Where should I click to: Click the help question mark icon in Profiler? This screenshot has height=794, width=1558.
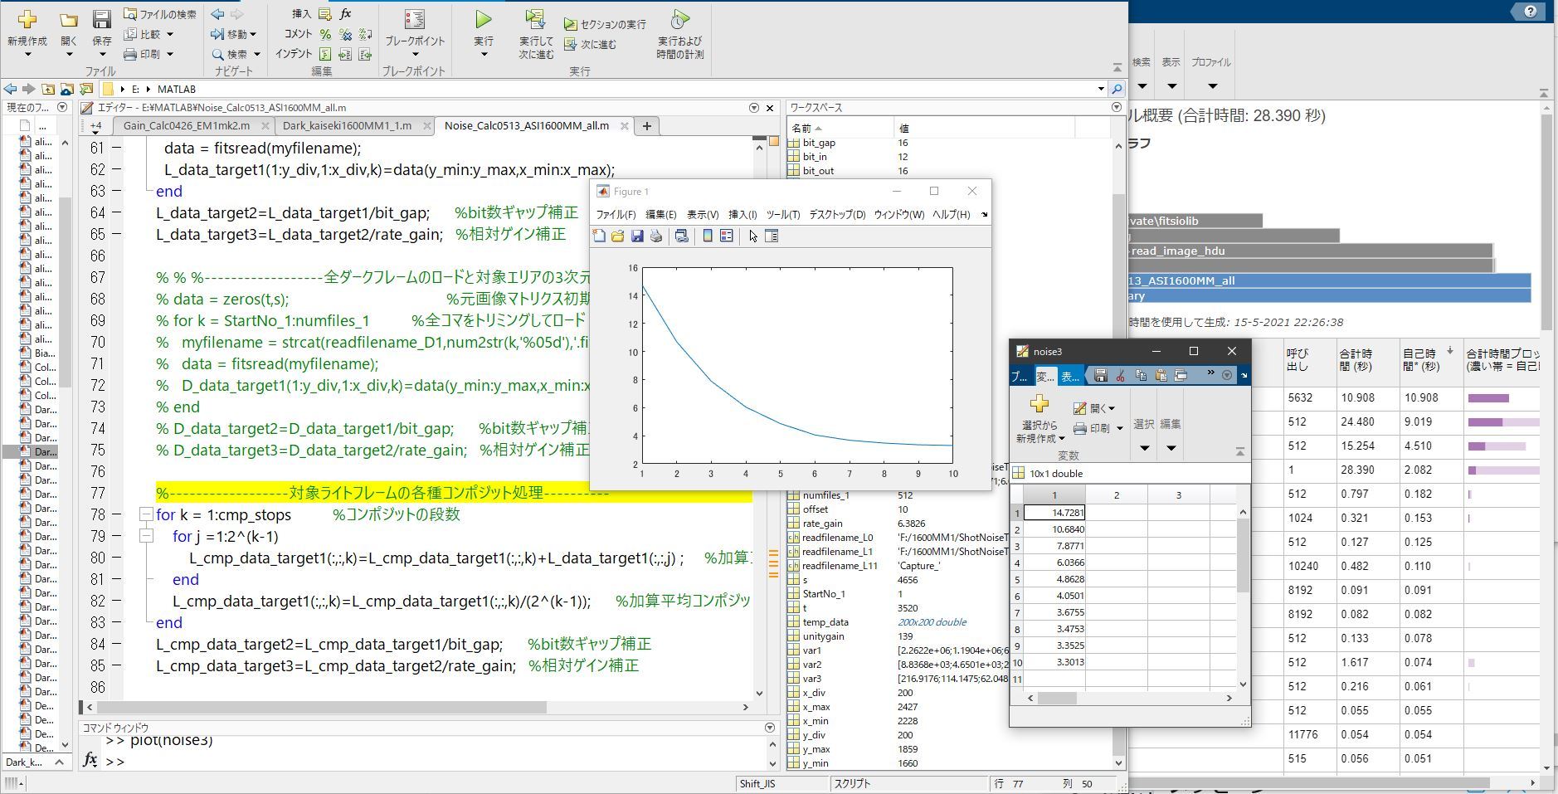[1530, 12]
